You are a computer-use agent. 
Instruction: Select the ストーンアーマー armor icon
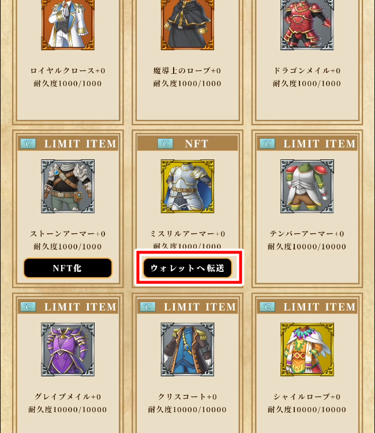point(68,186)
